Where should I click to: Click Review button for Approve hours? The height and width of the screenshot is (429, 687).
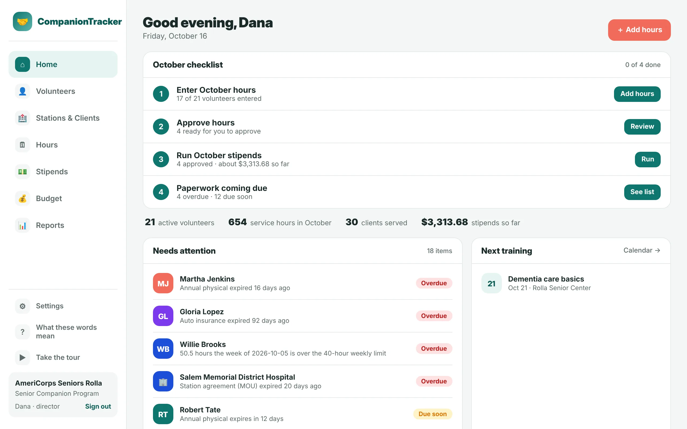pos(642,127)
